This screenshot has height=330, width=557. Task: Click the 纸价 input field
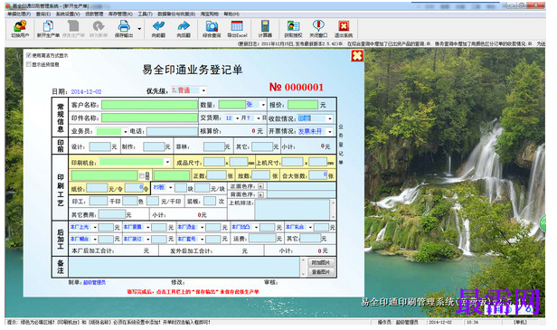tap(97, 188)
